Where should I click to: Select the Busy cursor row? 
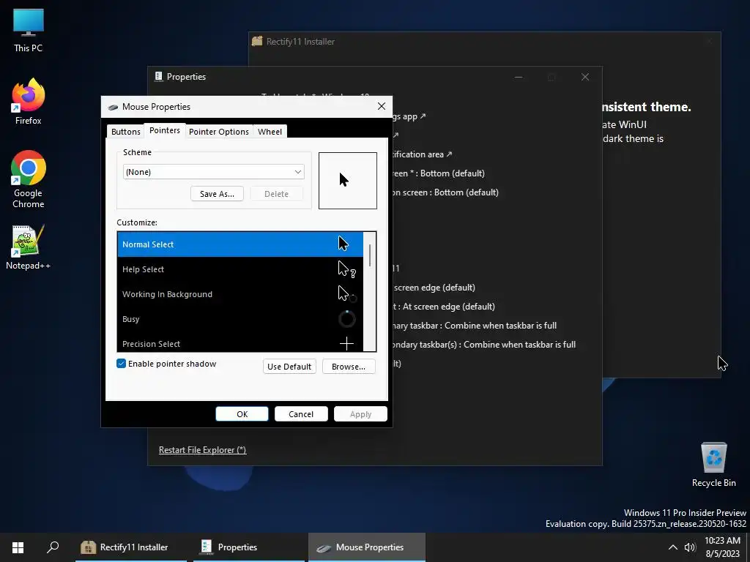[240, 319]
